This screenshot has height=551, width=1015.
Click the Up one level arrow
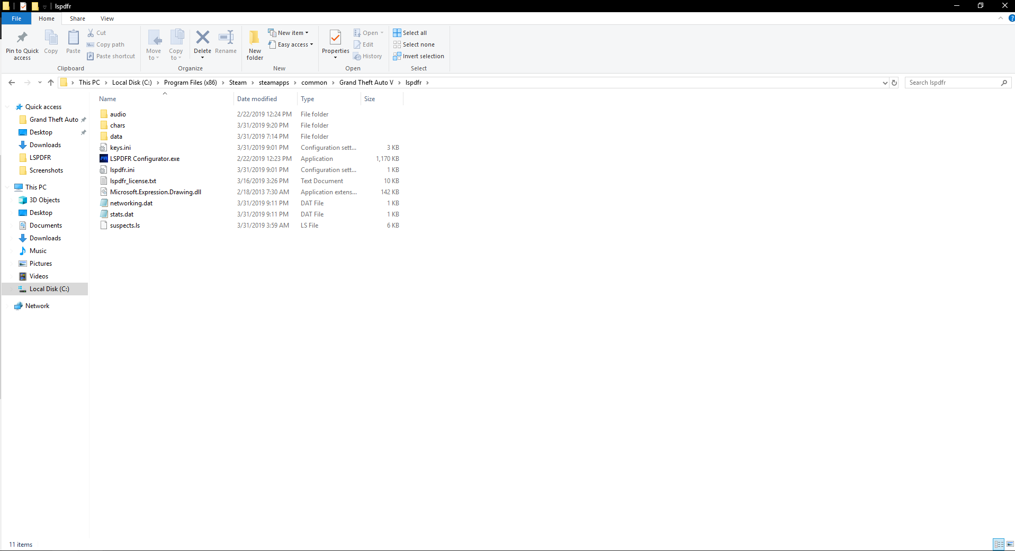pos(51,83)
